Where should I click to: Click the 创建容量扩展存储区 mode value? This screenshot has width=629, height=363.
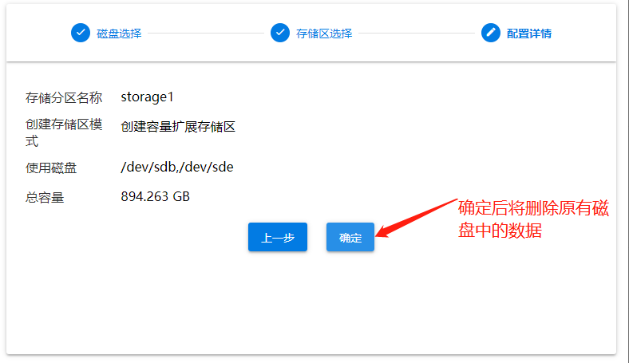(x=178, y=126)
